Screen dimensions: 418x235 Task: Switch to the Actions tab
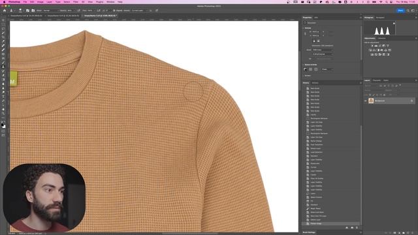[315, 83]
